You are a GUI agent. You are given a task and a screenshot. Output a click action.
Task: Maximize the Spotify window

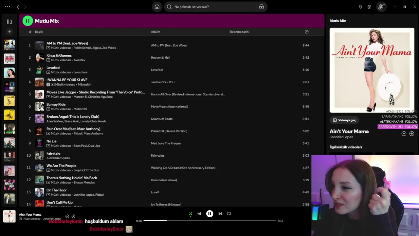[x=405, y=7]
